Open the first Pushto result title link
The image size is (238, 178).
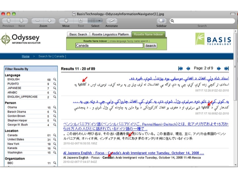click(x=179, y=78)
